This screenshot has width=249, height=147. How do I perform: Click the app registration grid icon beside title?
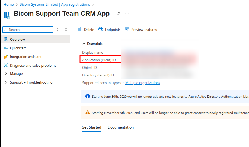(x=7, y=15)
